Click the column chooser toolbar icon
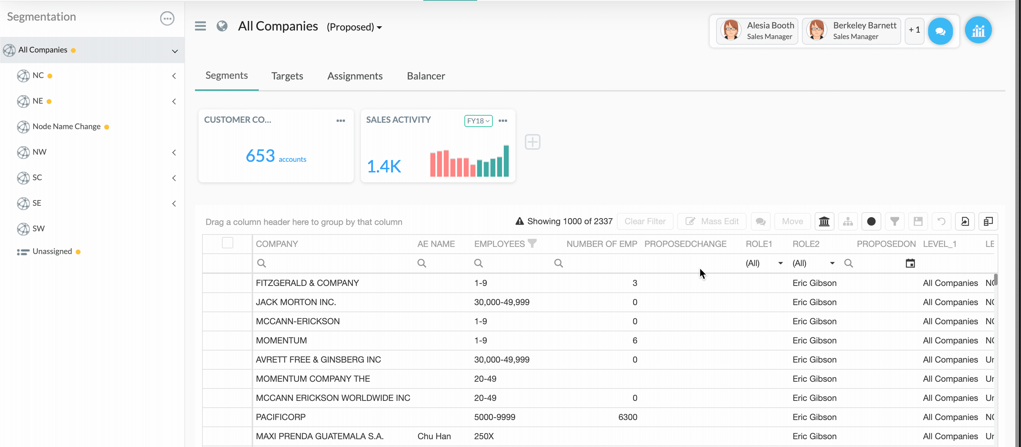Image resolution: width=1021 pixels, height=447 pixels. point(988,221)
